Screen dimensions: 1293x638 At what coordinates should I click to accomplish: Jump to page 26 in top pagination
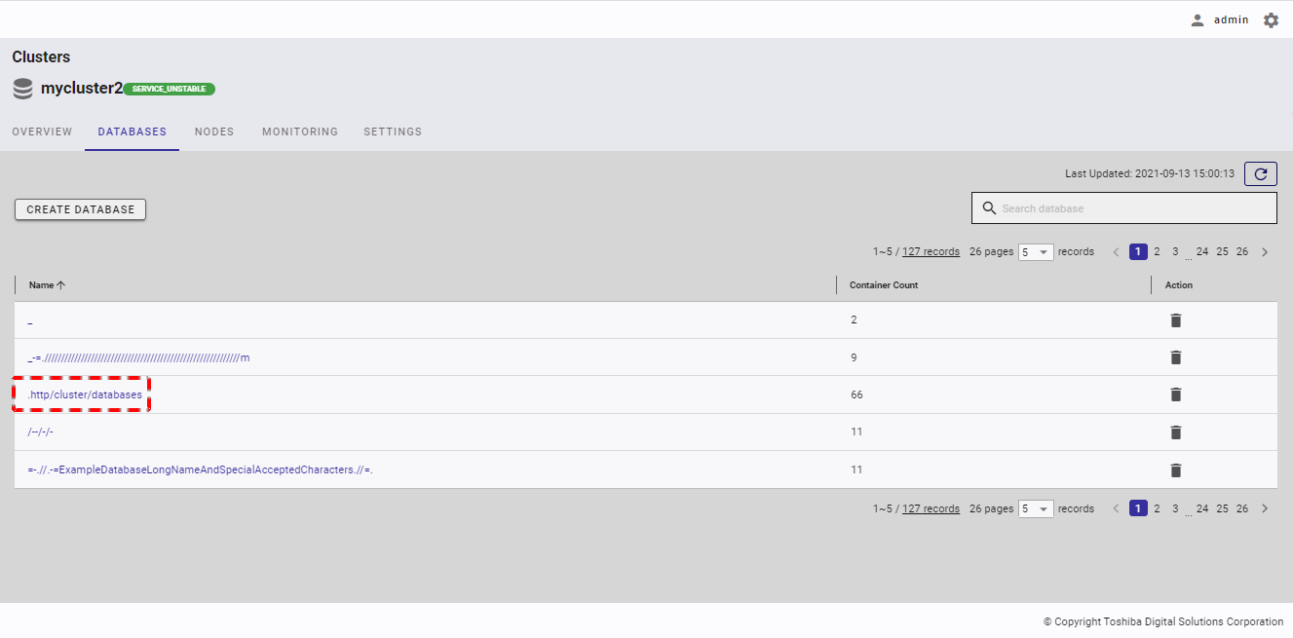point(1242,252)
